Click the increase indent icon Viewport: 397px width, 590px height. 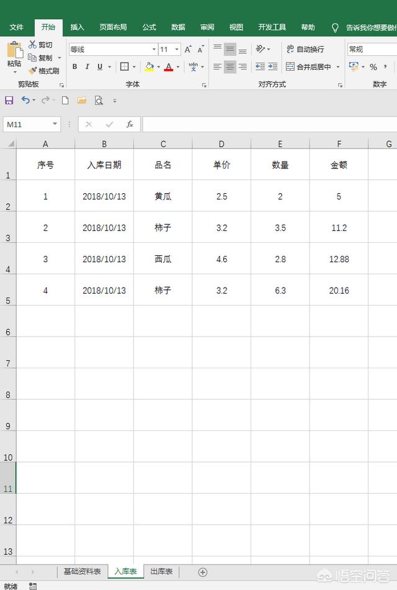coord(273,66)
